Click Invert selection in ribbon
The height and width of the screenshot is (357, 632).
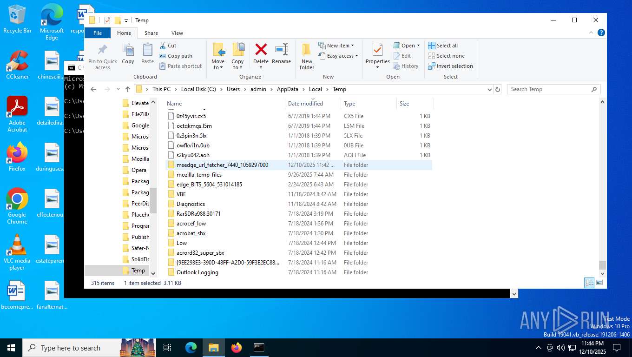coord(450,66)
